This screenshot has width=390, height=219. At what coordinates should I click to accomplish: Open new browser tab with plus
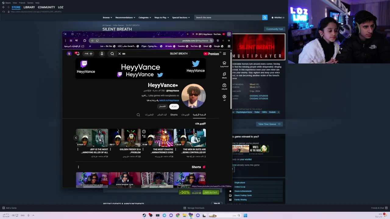(188, 34)
